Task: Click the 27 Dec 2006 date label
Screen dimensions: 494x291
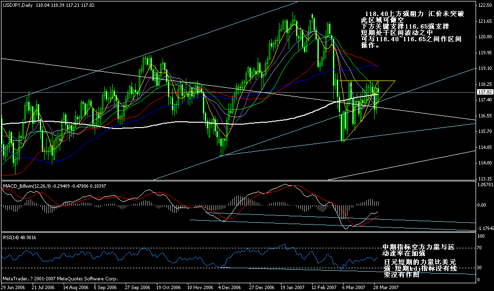Action: pos(261,288)
